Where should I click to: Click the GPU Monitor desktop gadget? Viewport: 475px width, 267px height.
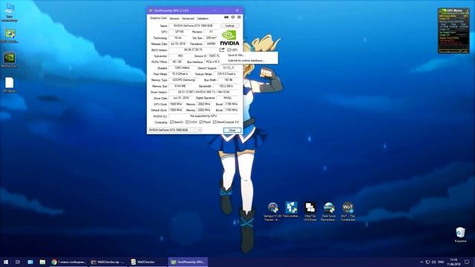click(453, 30)
